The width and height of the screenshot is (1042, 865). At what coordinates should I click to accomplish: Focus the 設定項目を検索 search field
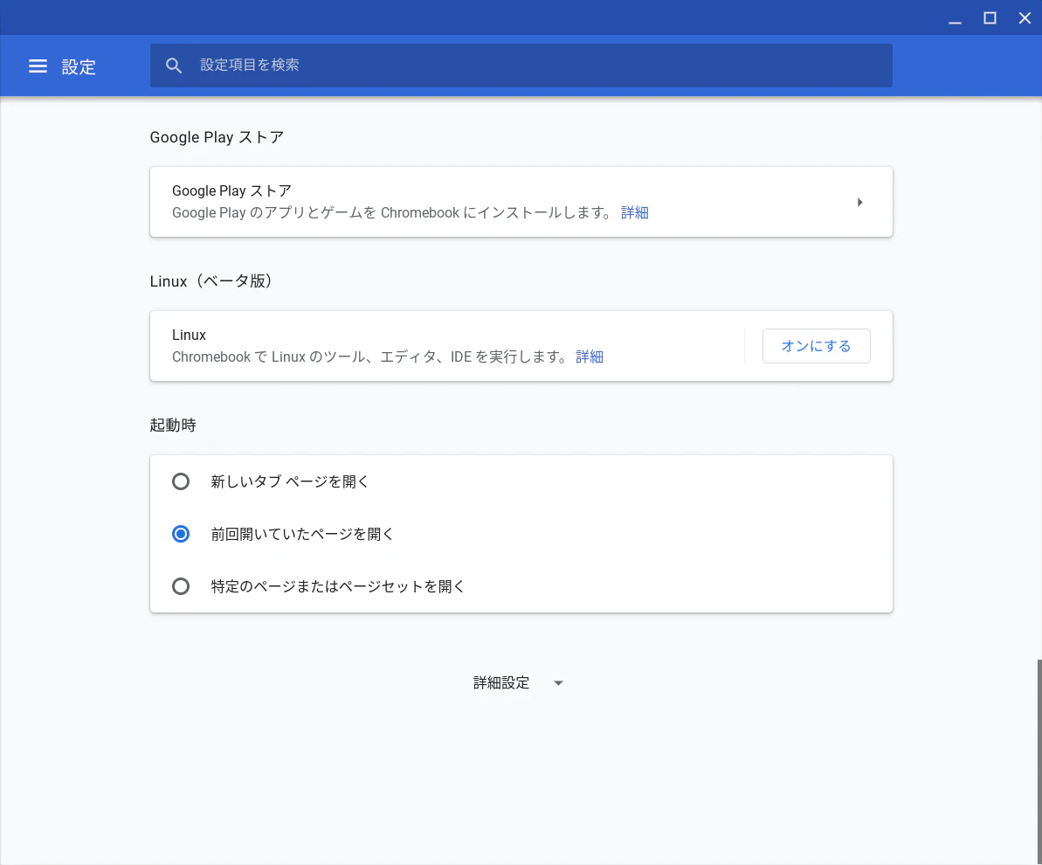521,66
